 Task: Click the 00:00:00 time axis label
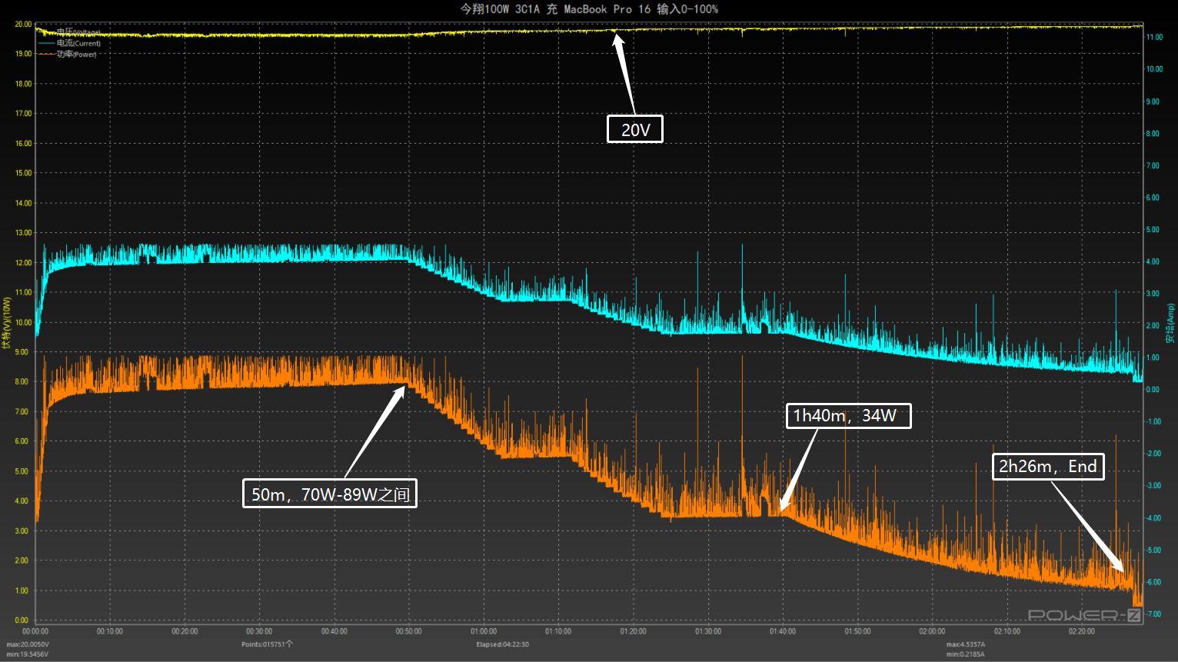click(35, 631)
